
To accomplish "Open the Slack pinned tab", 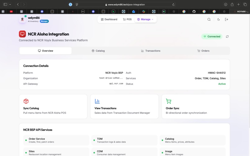I will pyautogui.click(x=144, y=11).
